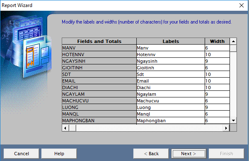The image size is (249, 161).
Task: Click the vertical scrollbar thumb
Action: pyautogui.click(x=233, y=48)
